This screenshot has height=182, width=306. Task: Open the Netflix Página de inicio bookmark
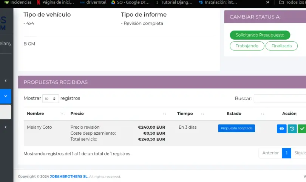click(56, 2)
